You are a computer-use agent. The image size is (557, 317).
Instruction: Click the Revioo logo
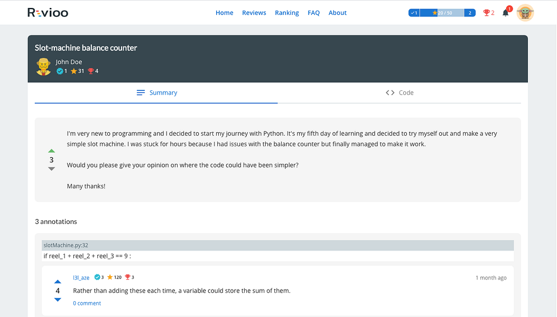click(48, 13)
